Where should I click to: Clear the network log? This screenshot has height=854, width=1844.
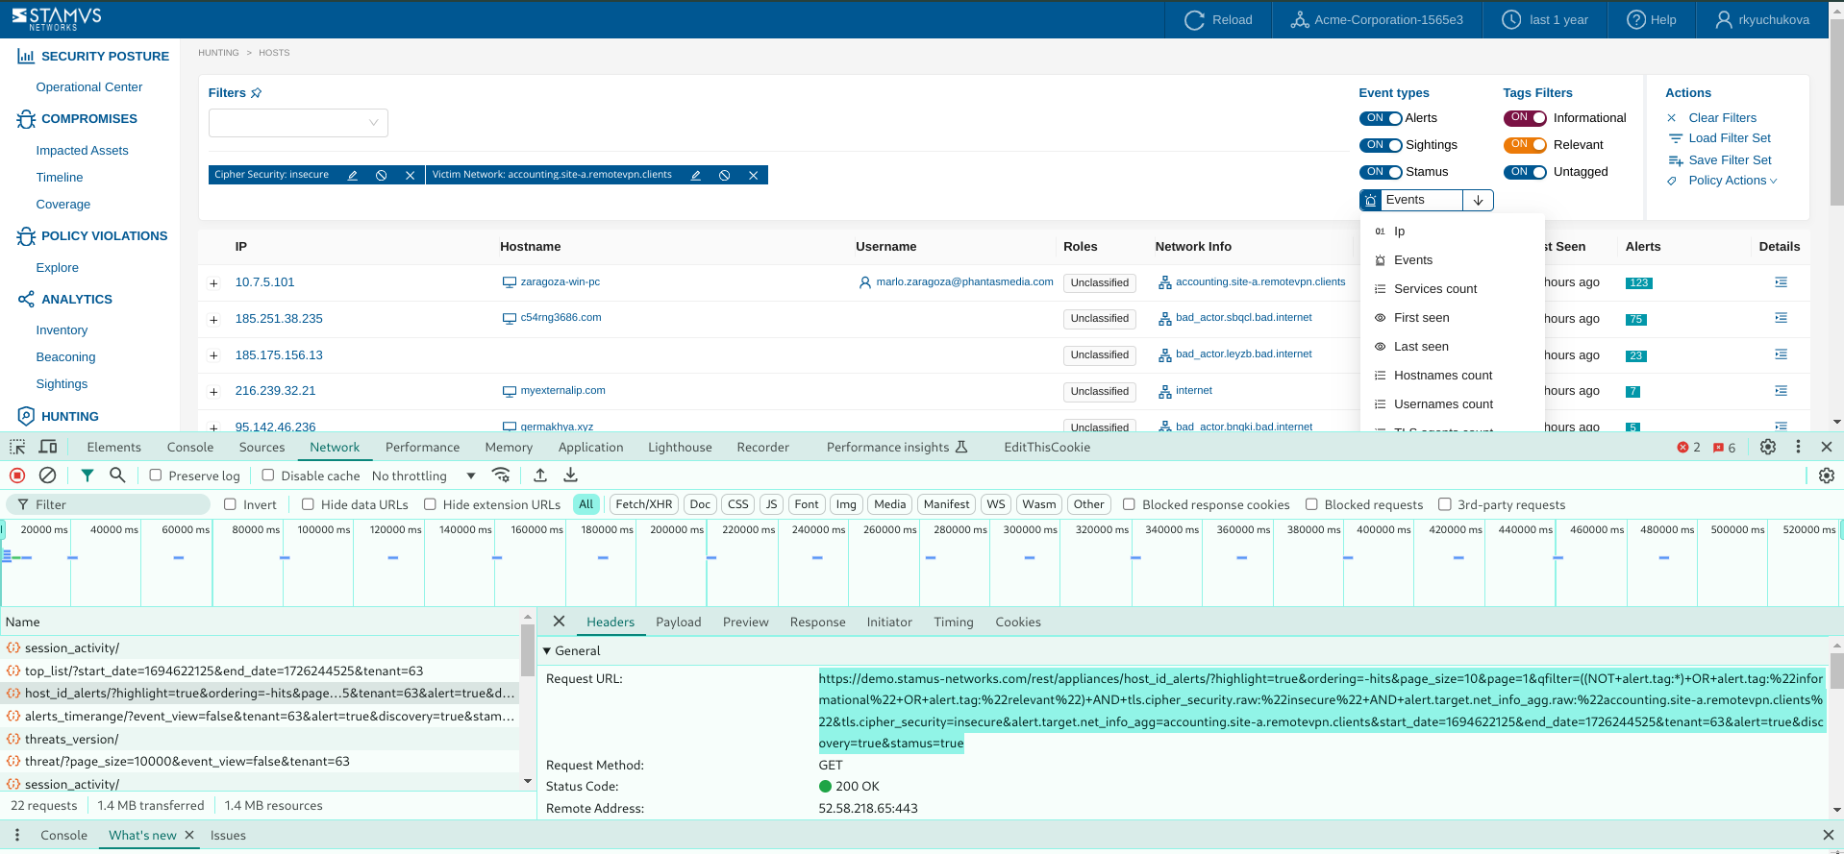[x=47, y=476]
